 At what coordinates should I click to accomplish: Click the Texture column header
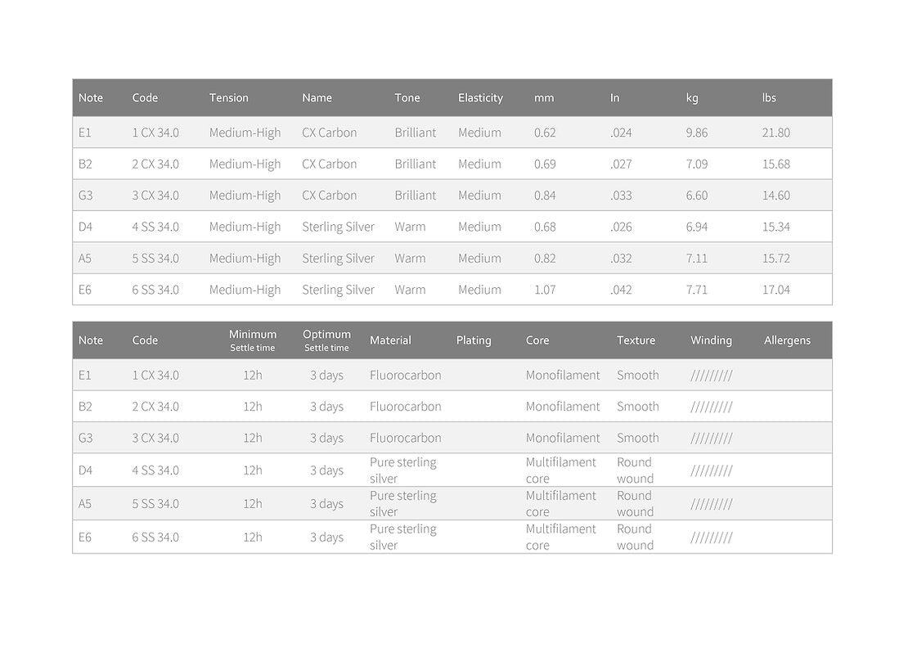pos(636,340)
